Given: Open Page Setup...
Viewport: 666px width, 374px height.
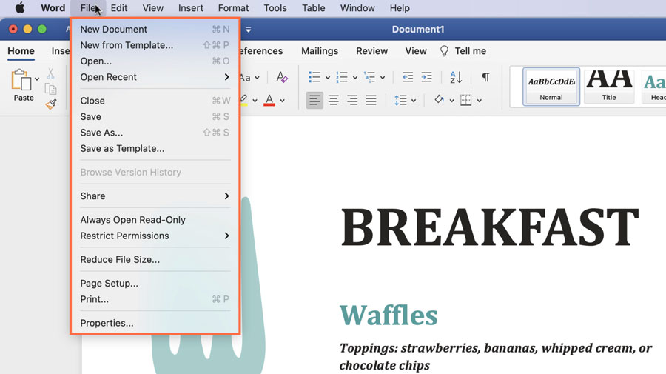Looking at the screenshot, I should click(x=155, y=284).
